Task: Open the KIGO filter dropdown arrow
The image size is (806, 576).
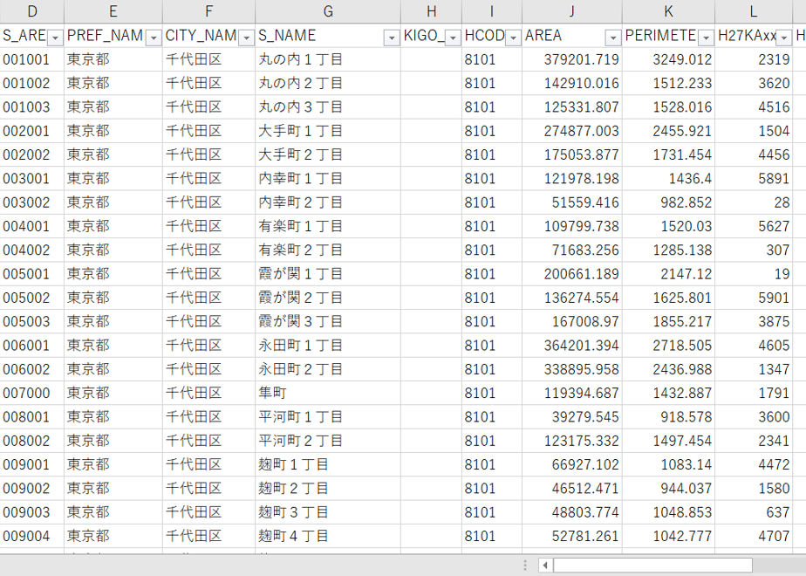Action: [453, 38]
